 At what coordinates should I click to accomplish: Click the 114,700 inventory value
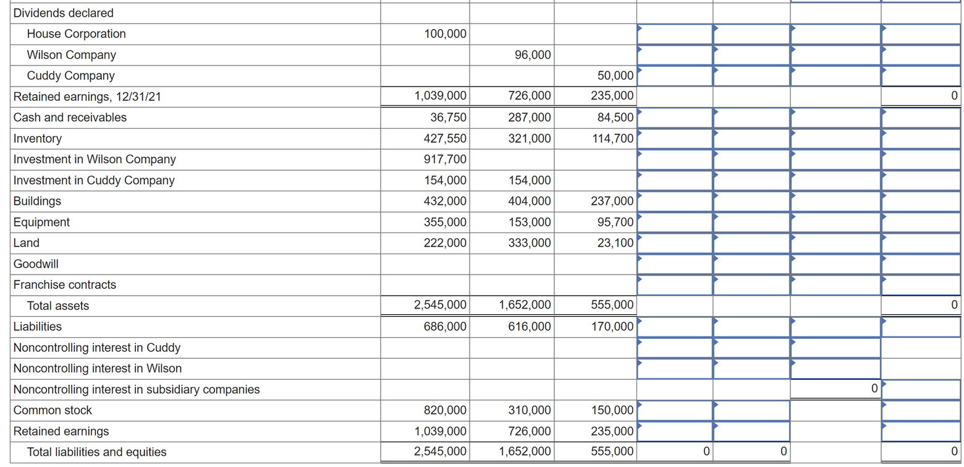click(x=612, y=139)
